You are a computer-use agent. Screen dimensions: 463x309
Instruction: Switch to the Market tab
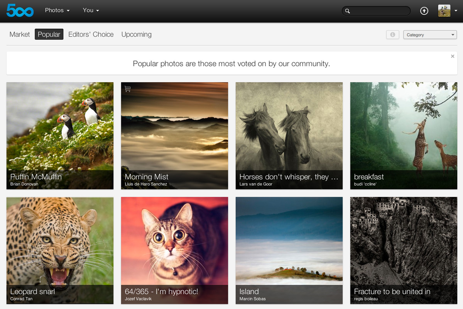point(20,34)
